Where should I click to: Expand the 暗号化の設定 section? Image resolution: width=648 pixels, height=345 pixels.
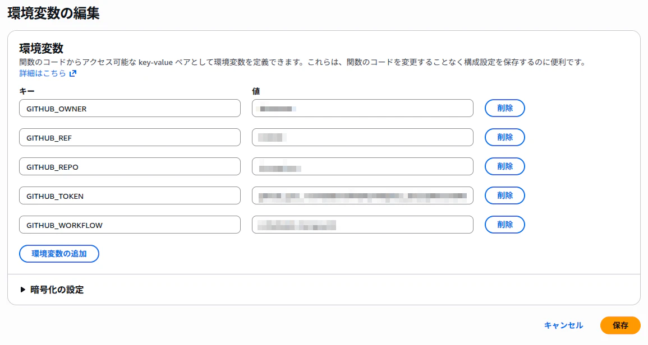[52, 290]
